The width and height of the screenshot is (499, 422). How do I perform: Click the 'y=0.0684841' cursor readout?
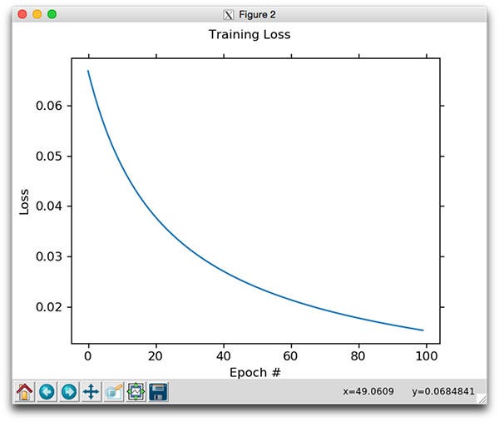(443, 391)
